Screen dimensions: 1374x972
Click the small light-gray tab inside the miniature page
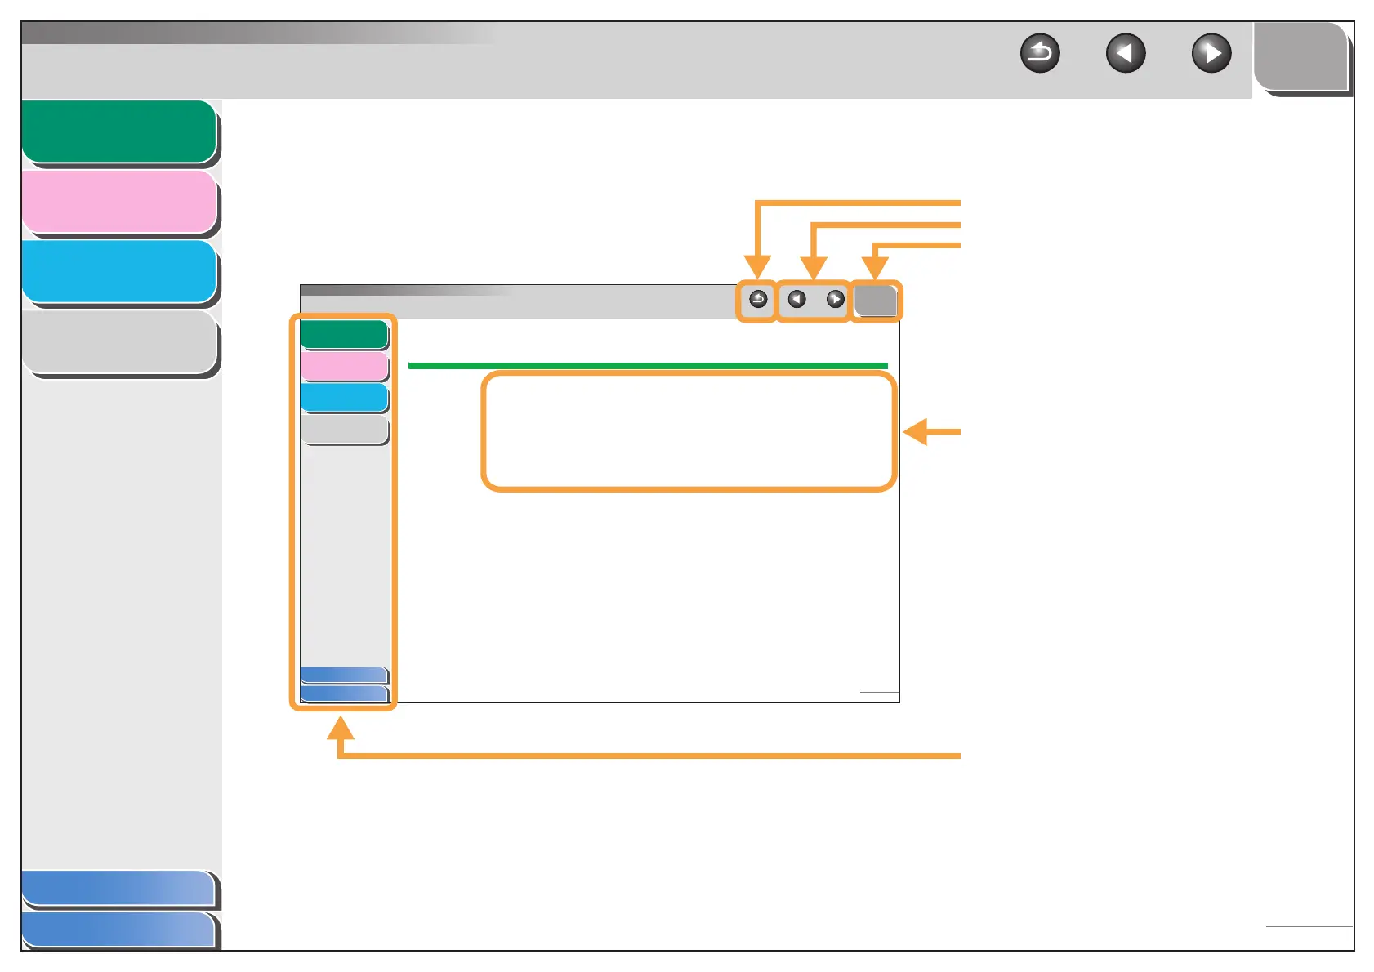344,430
